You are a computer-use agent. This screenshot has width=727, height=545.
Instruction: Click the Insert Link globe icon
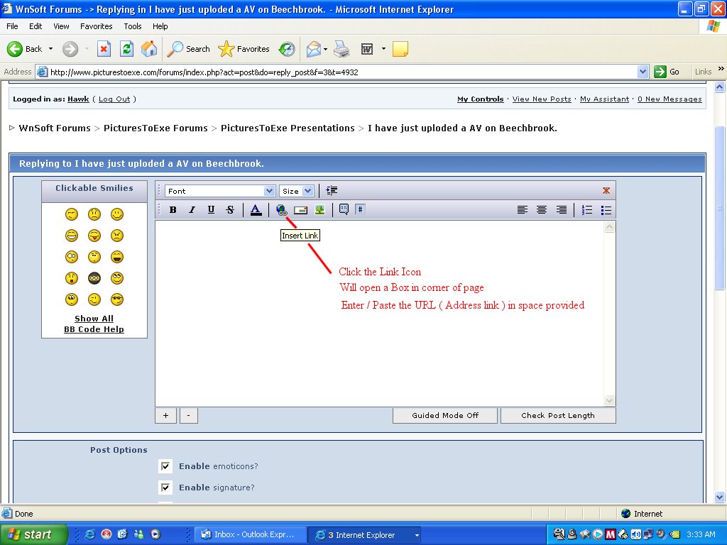281,210
